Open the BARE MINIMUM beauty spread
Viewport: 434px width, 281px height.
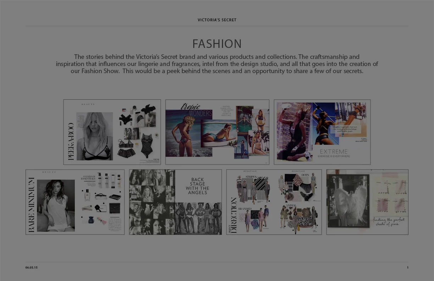click(75, 202)
